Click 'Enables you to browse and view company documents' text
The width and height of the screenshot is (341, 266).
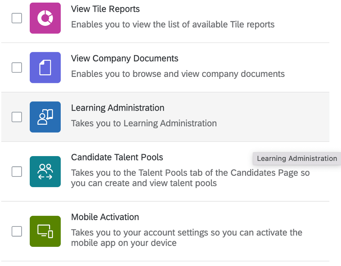click(x=178, y=74)
